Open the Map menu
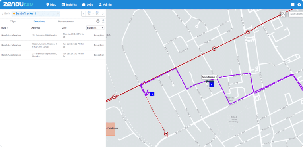 click(51, 4)
